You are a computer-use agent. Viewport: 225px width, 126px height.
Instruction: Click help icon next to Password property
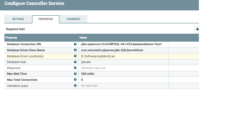(75, 68)
